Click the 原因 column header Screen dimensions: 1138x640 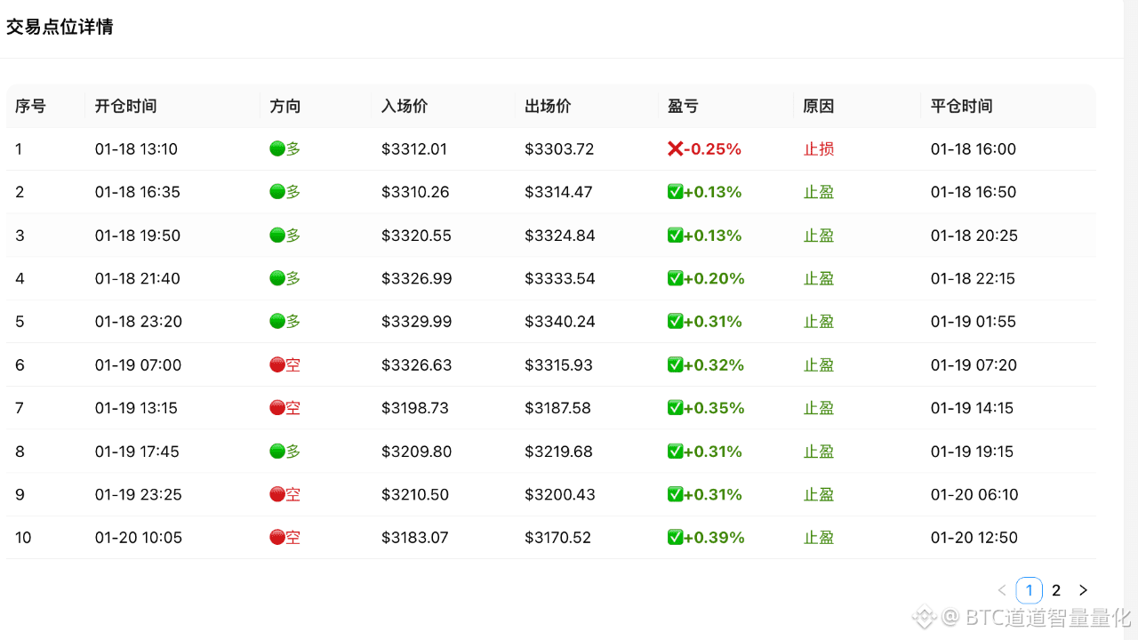coord(818,106)
